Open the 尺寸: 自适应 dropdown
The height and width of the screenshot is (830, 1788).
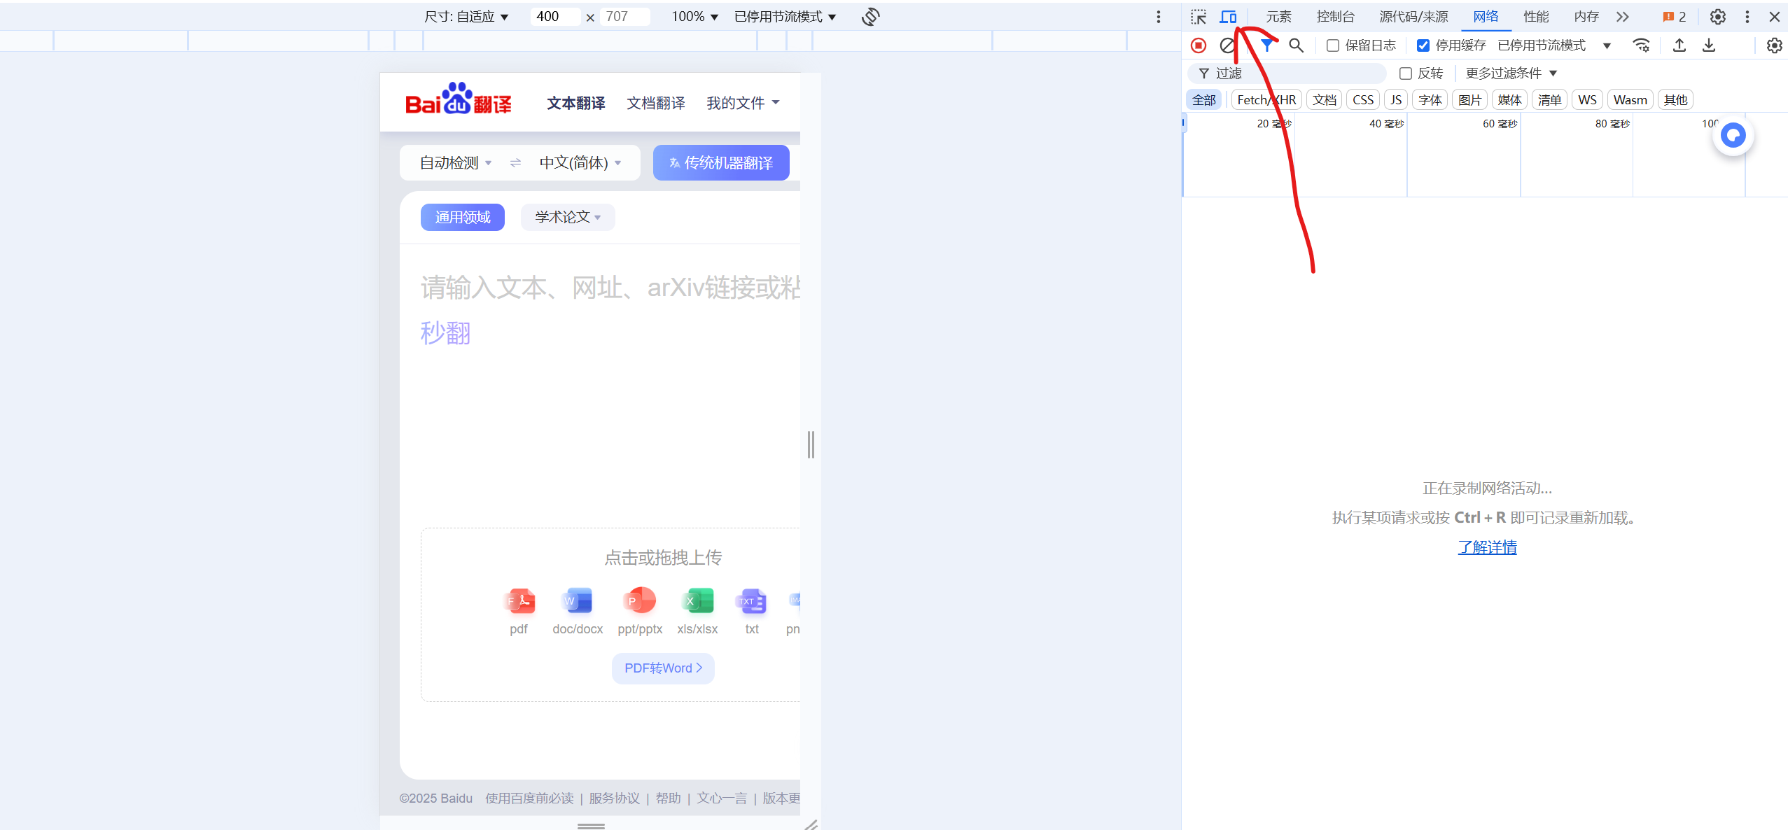(466, 17)
